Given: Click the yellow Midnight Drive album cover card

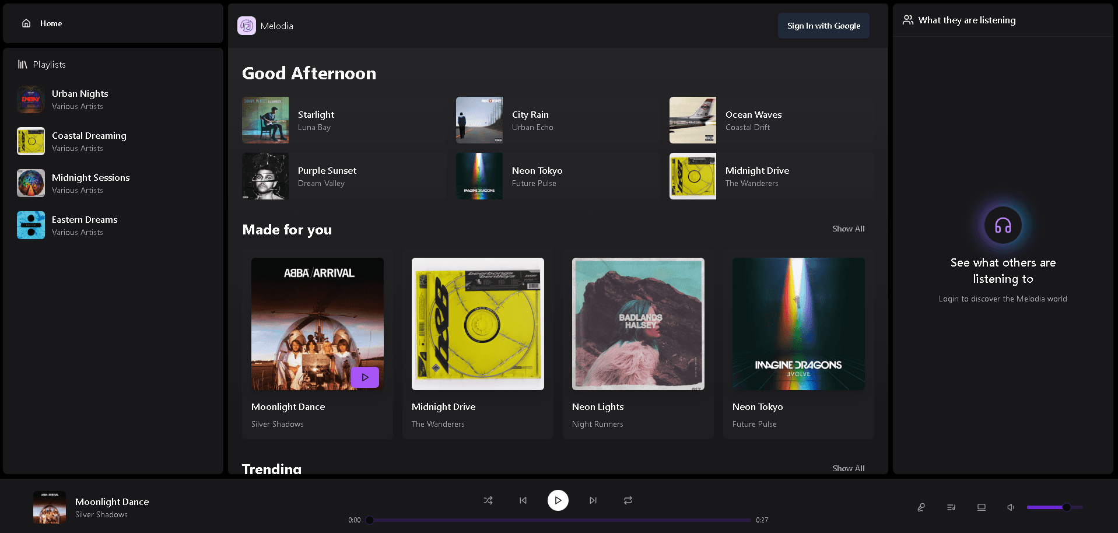Looking at the screenshot, I should click(478, 324).
